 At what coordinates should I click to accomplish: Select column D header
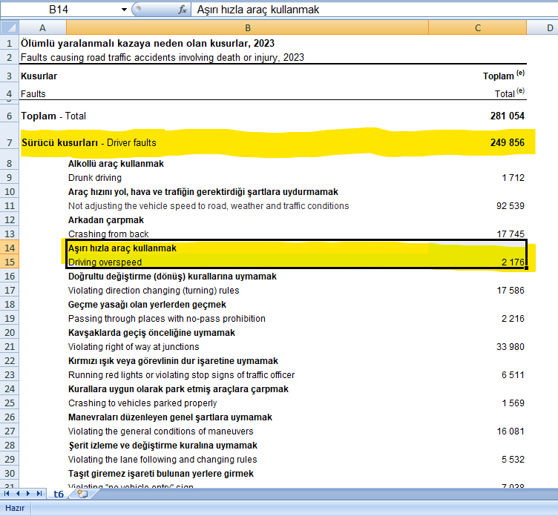point(542,27)
